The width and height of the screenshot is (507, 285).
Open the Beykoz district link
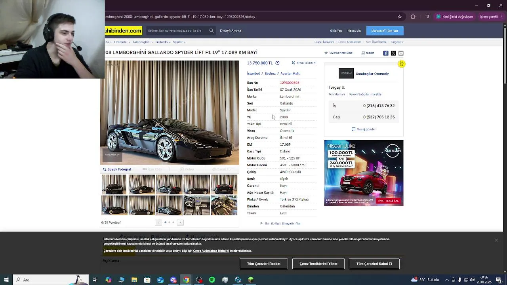pos(270,74)
